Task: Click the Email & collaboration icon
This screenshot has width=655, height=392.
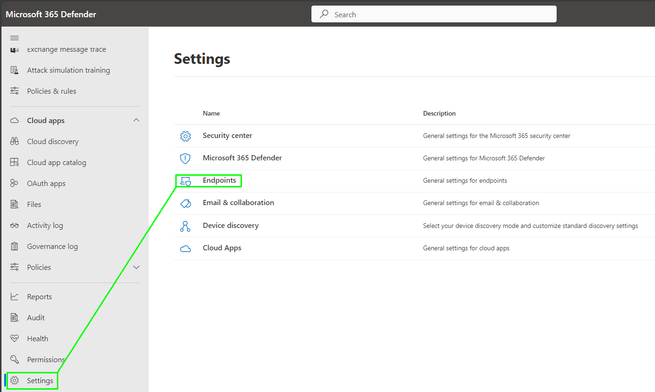Action: (185, 203)
